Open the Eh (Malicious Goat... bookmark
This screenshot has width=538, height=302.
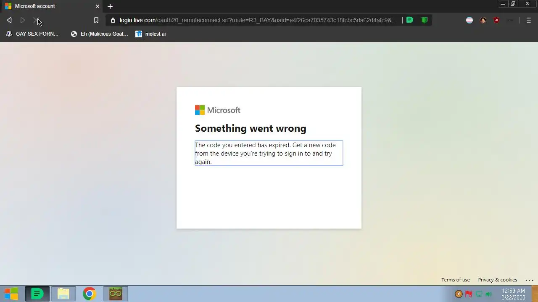click(x=100, y=34)
